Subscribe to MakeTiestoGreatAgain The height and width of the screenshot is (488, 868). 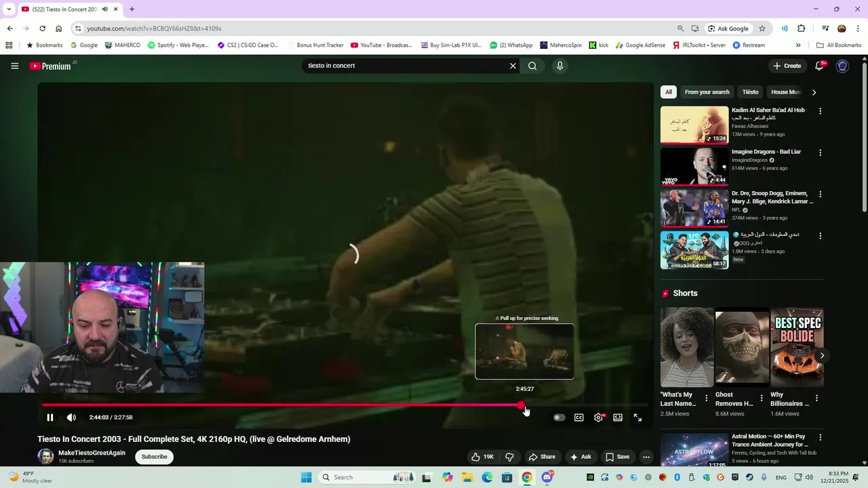coord(154,457)
